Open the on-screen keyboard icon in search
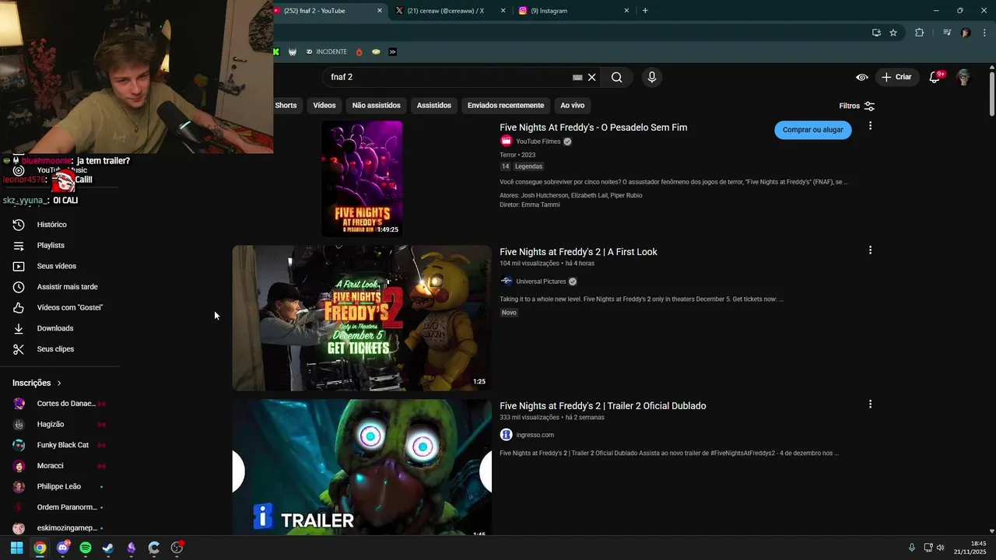 click(x=577, y=77)
